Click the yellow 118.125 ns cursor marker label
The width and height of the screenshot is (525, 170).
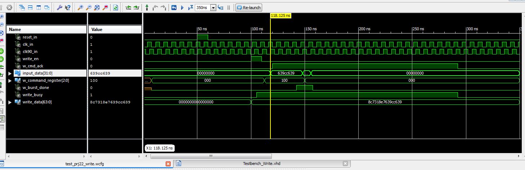coord(280,16)
